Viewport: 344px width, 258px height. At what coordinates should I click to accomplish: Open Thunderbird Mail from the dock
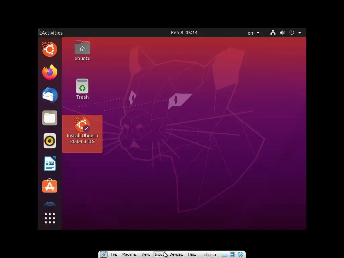click(x=50, y=95)
